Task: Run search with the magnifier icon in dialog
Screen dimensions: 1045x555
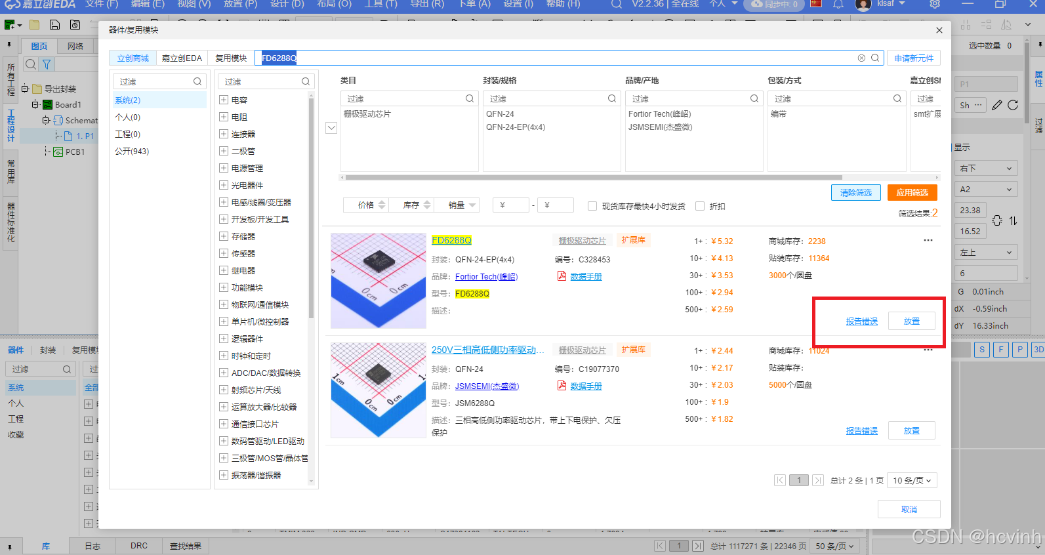Action: coord(875,58)
